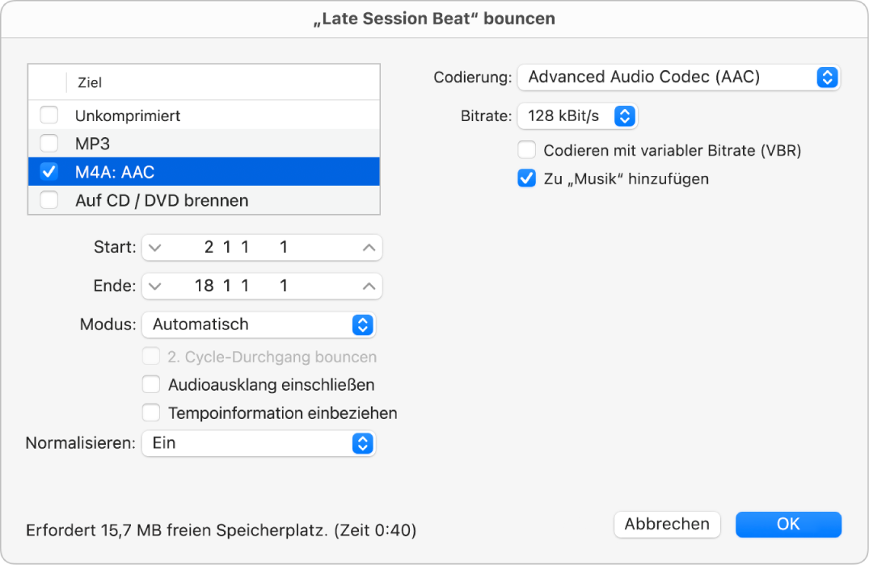Enable the Unkomprimiert format checkbox

point(49,115)
